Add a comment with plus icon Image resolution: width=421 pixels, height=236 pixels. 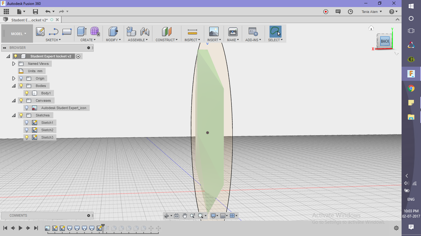tap(89, 215)
